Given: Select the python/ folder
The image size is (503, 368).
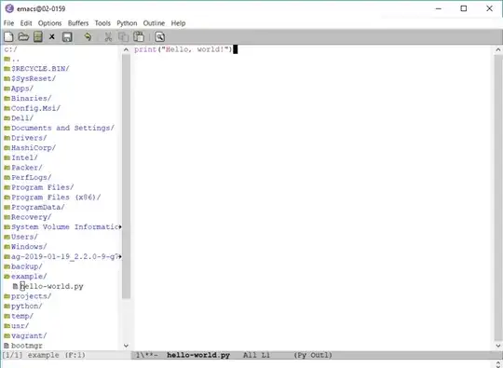Looking at the screenshot, I should [x=23, y=307].
